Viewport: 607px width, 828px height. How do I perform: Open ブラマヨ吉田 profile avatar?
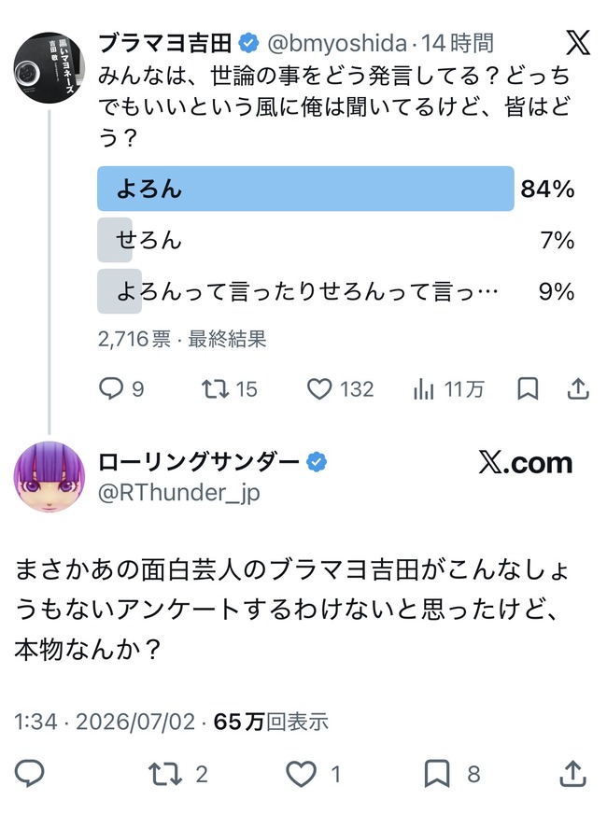(x=49, y=67)
